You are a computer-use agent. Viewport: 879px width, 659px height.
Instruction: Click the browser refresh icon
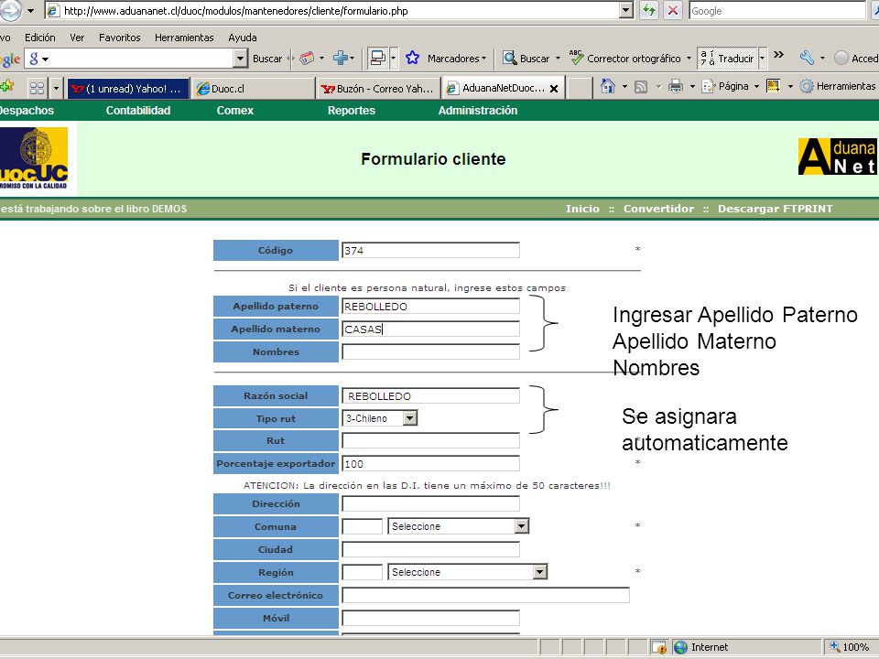(x=648, y=10)
